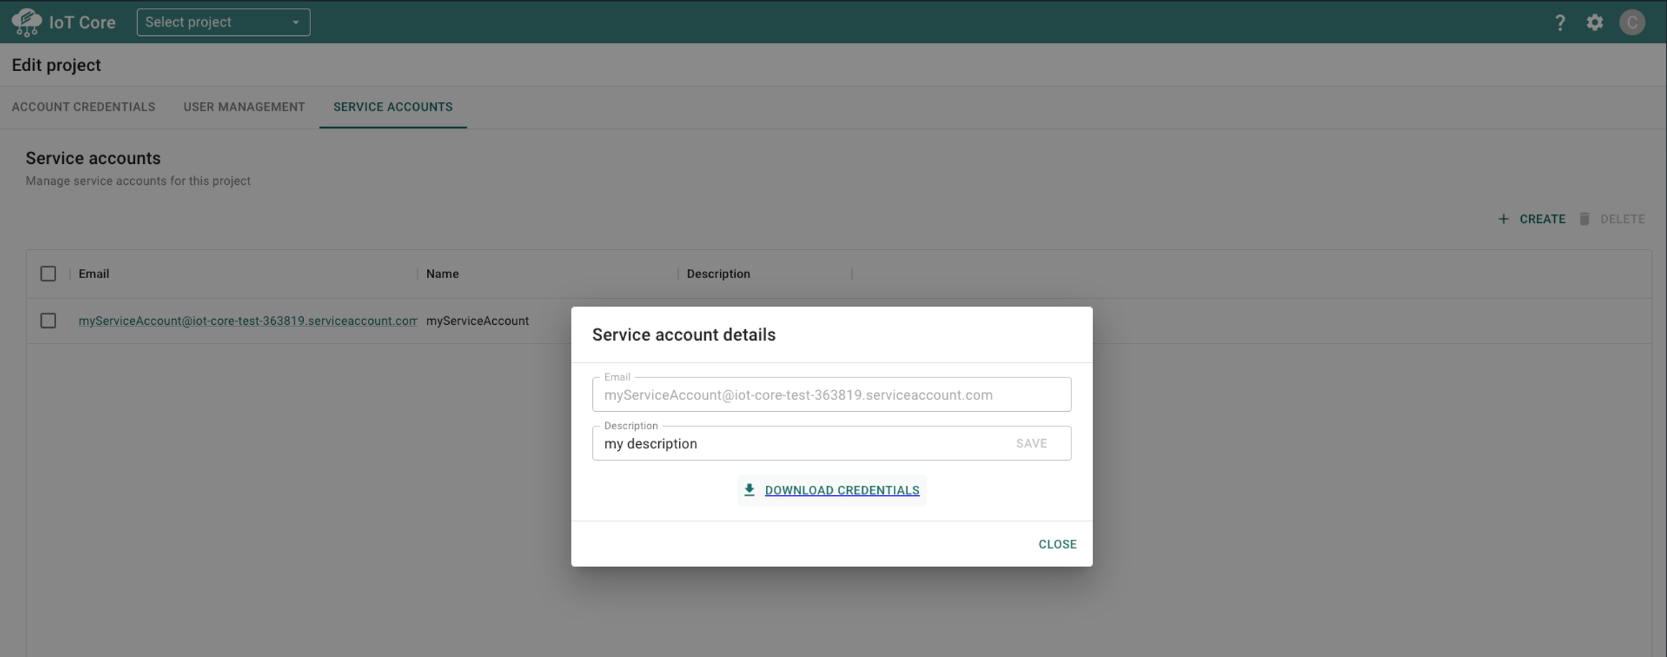Image resolution: width=1667 pixels, height=657 pixels.
Task: Click into the Description input field
Action: pyautogui.click(x=798, y=444)
